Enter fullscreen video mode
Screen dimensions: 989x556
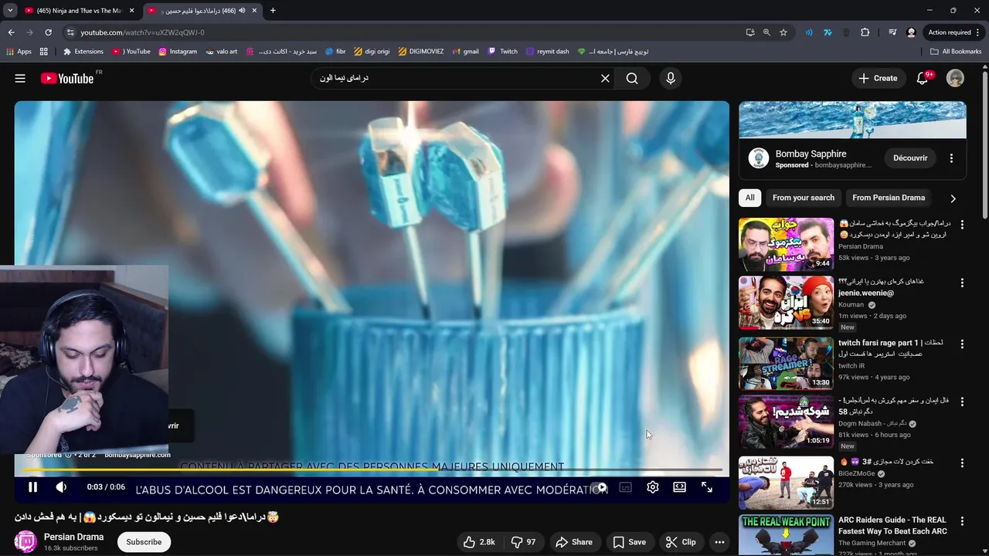706,487
